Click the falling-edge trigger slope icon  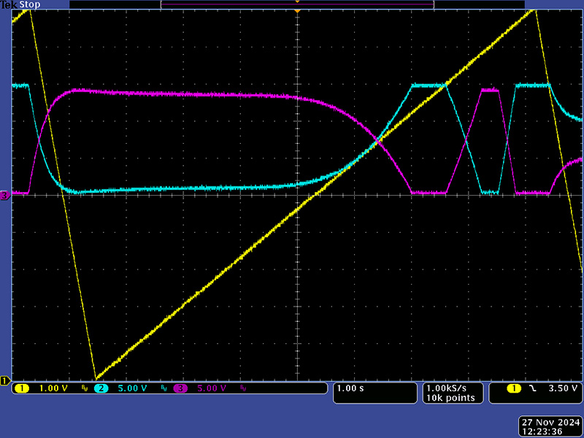(533, 388)
